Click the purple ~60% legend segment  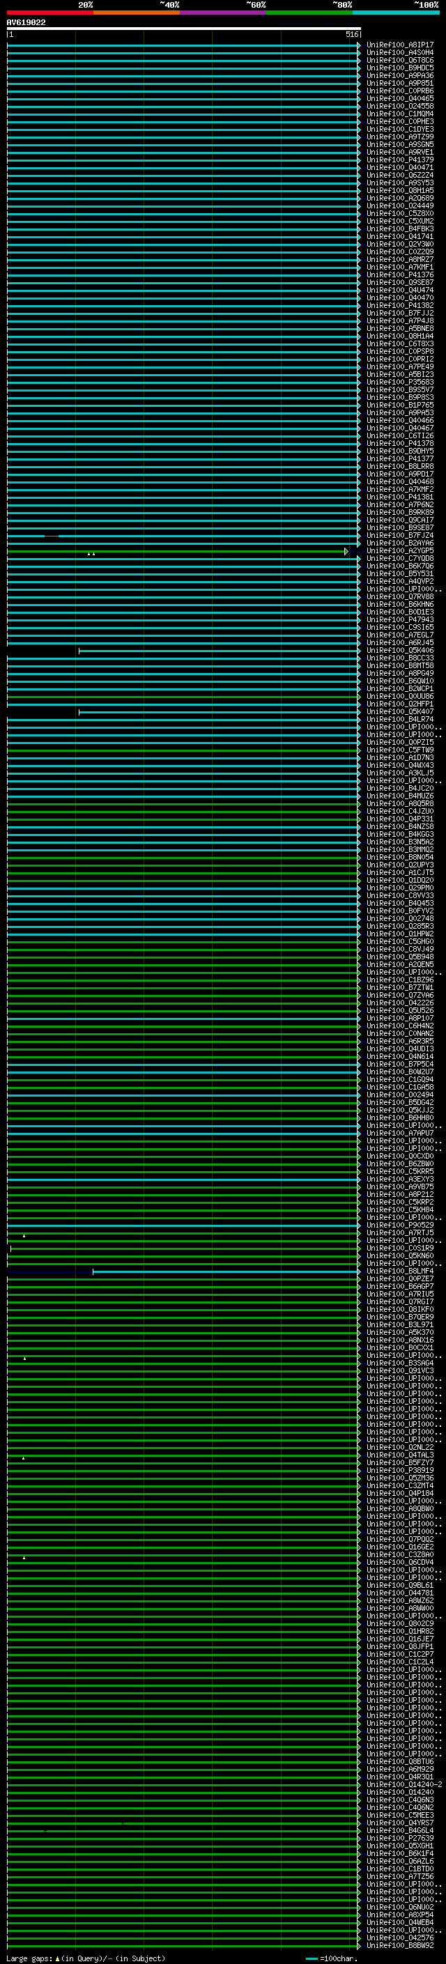tap(222, 13)
